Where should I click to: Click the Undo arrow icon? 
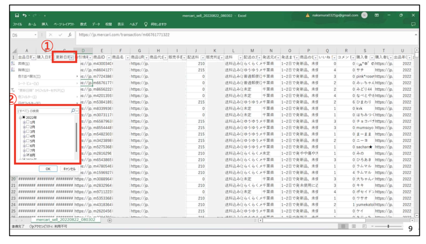click(24, 15)
